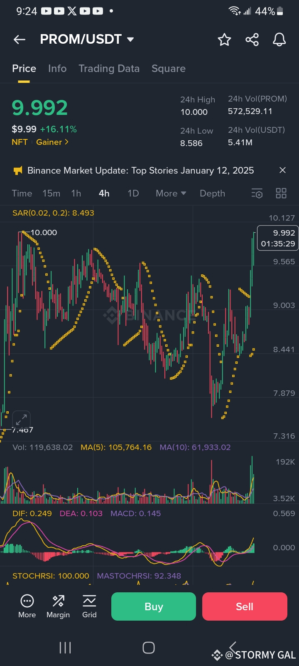Screen dimensions: 299x666
Task: Tap the 10.000 high marker on chart
Action: (x=44, y=233)
